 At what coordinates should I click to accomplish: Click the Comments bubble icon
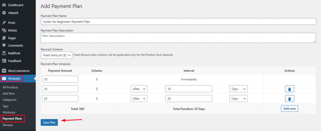tap(4, 45)
